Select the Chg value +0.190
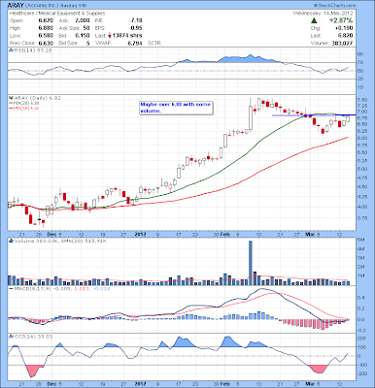 (345, 28)
